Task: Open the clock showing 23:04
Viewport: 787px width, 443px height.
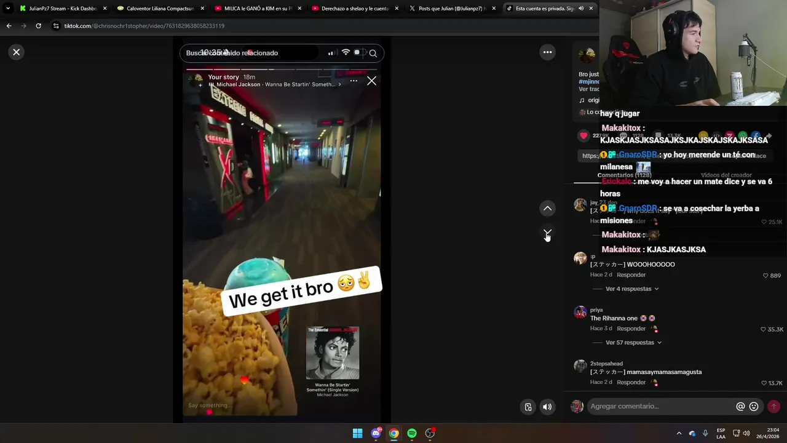Action: (x=767, y=433)
